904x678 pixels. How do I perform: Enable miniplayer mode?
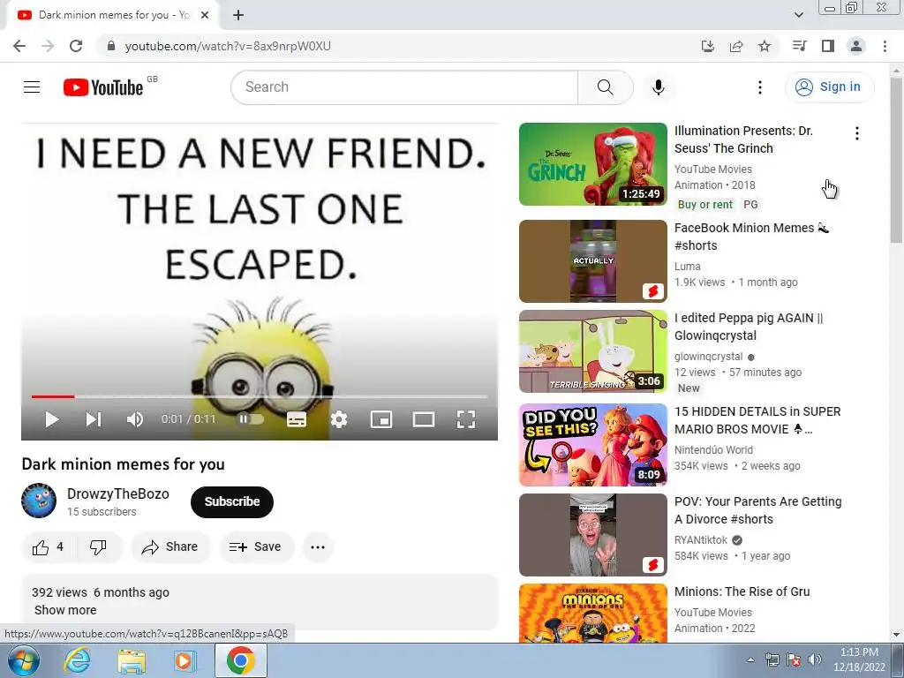(381, 419)
